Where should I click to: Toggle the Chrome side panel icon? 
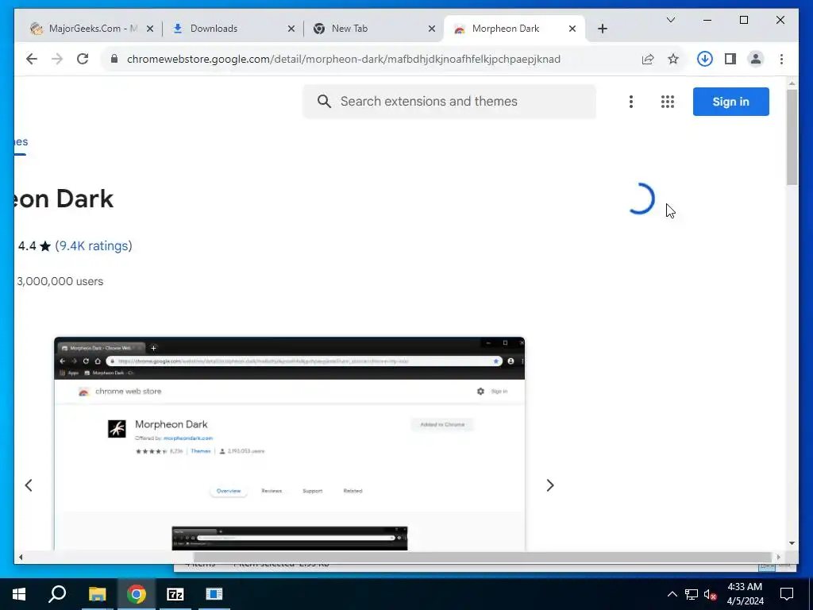730,59
